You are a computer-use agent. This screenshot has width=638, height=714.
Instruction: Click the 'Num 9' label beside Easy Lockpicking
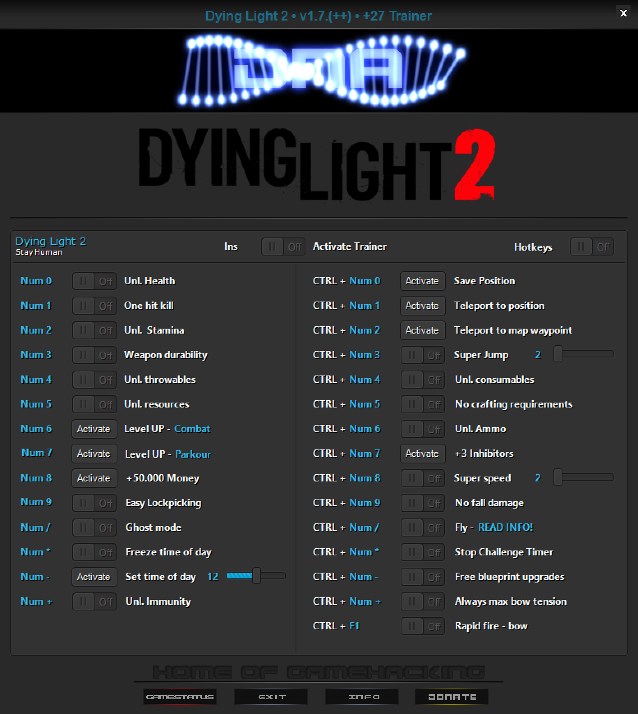[x=36, y=502]
